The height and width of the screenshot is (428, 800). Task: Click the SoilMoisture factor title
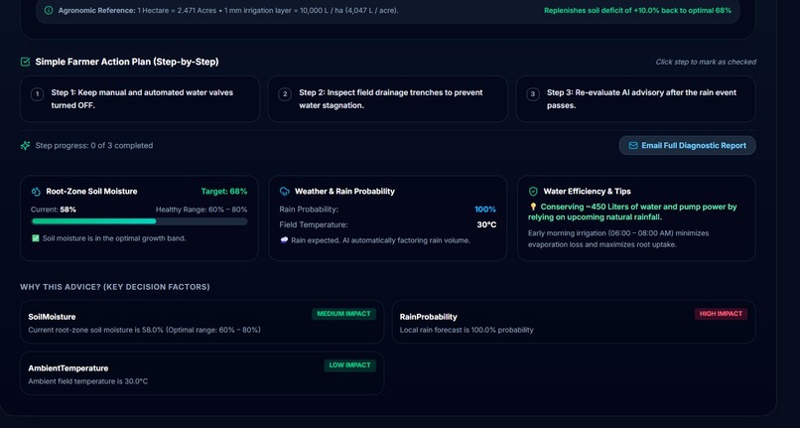tap(52, 317)
